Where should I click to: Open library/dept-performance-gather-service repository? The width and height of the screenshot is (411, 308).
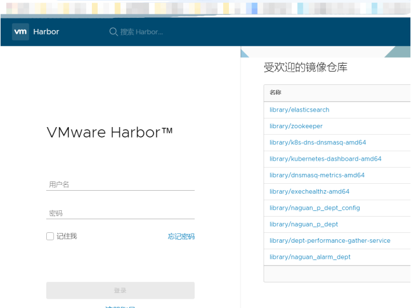point(329,240)
